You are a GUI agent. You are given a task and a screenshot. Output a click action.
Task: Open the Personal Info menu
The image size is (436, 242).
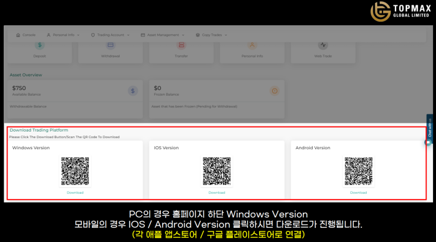click(63, 35)
